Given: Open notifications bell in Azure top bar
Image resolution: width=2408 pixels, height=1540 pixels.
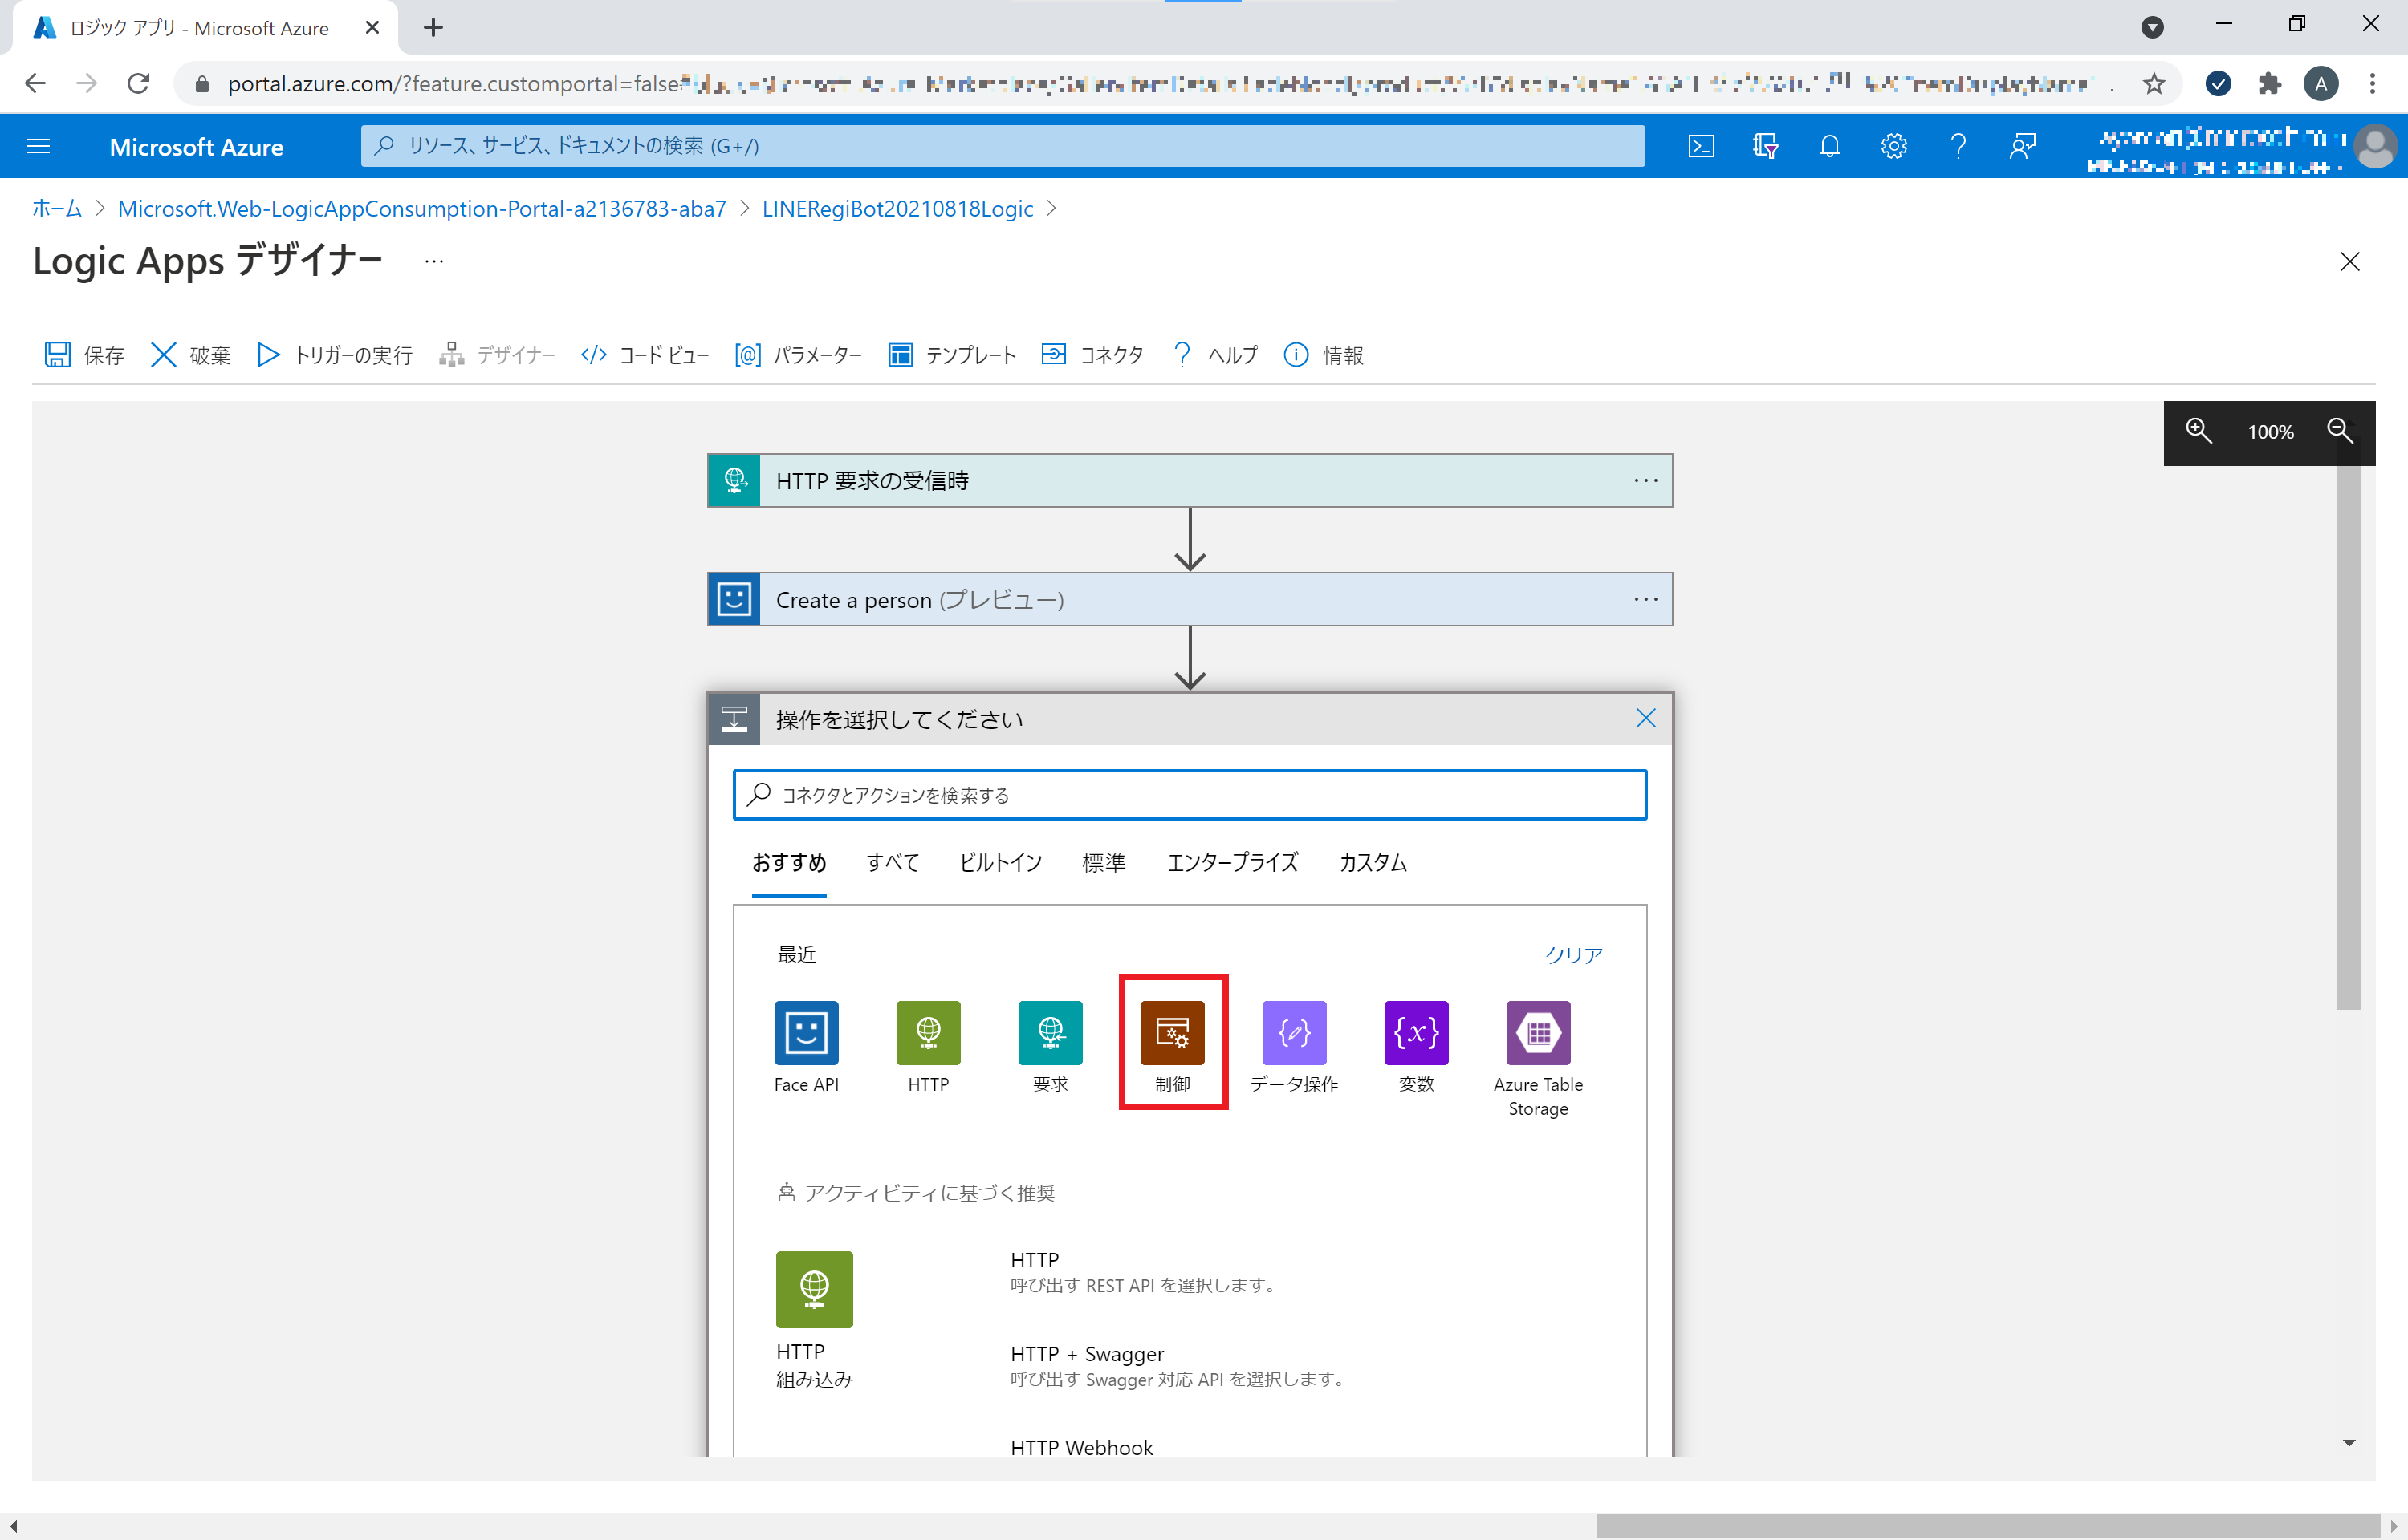Looking at the screenshot, I should point(1830,146).
